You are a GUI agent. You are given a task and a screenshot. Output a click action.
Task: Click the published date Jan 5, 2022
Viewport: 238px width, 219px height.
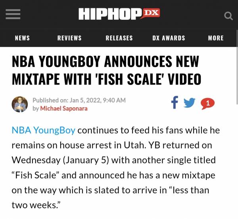(x=85, y=100)
